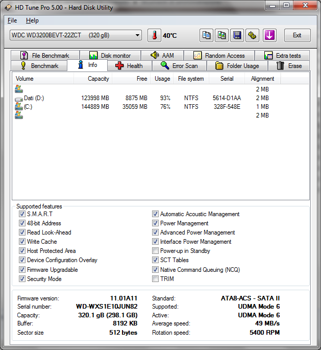Click the Error Scan magnifier icon
The height and width of the screenshot is (350, 321).
[165, 65]
